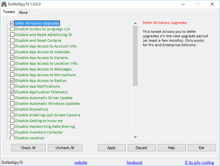Discard changes with Discard button
The image size is (220, 166).
click(x=142, y=148)
